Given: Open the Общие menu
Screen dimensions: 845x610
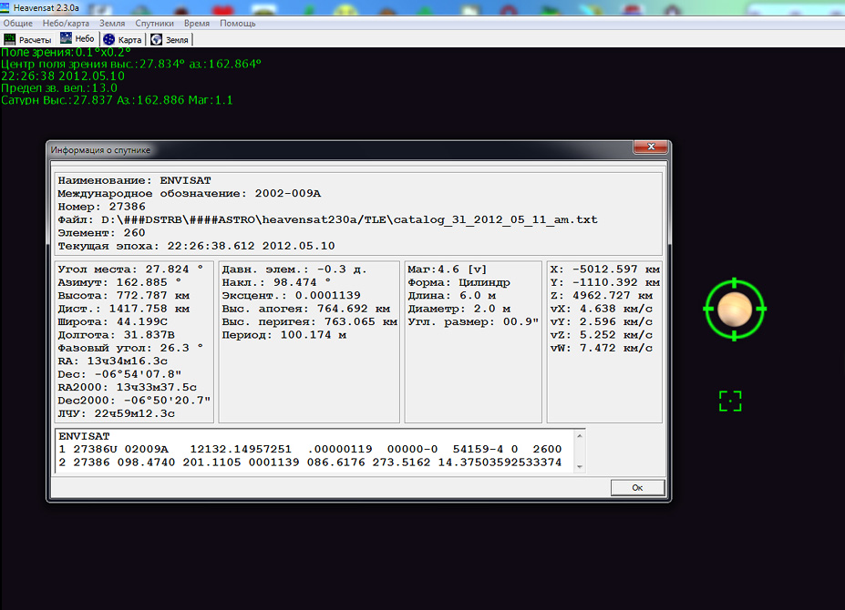Looking at the screenshot, I should [17, 23].
